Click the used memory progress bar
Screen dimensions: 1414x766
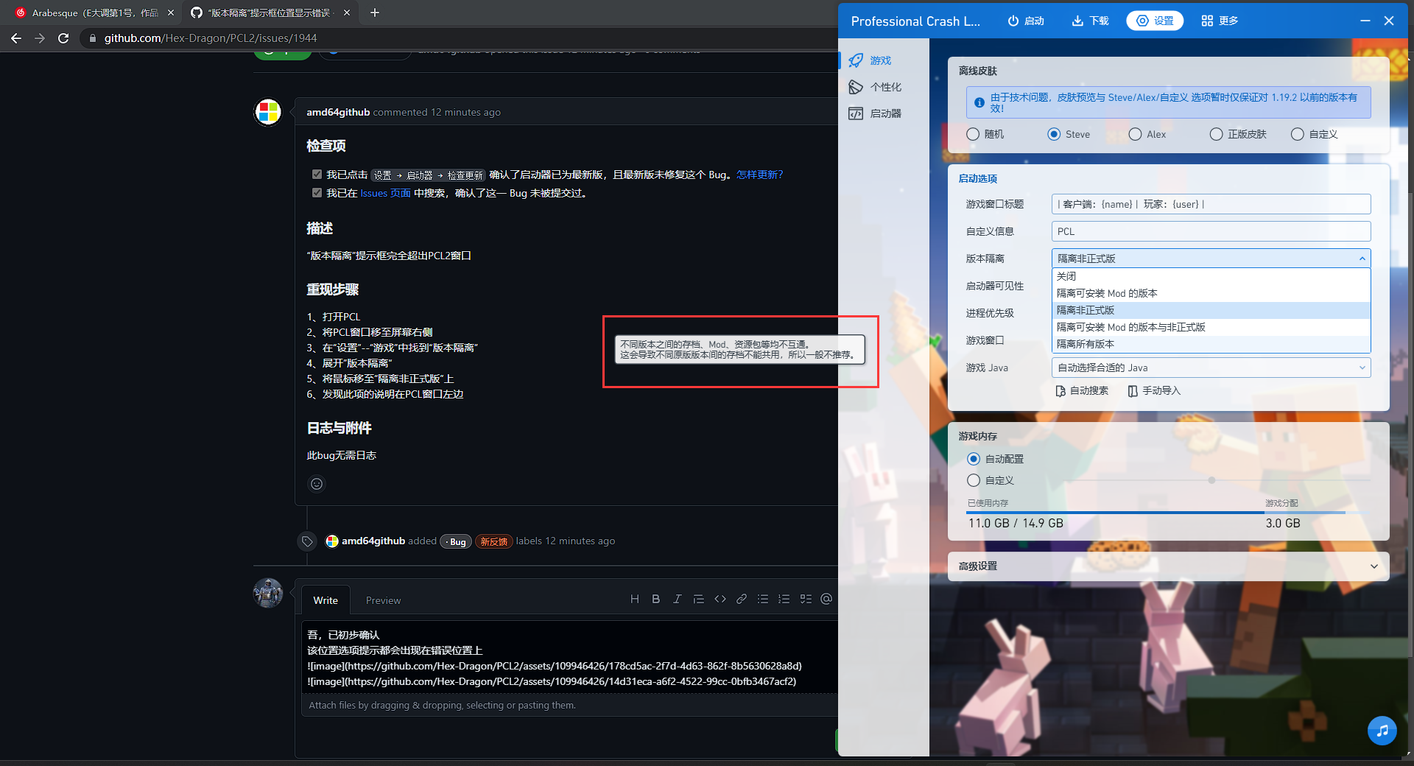1115,512
